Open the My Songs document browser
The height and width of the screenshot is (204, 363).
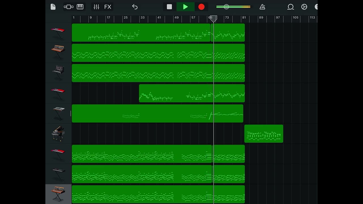(x=53, y=7)
